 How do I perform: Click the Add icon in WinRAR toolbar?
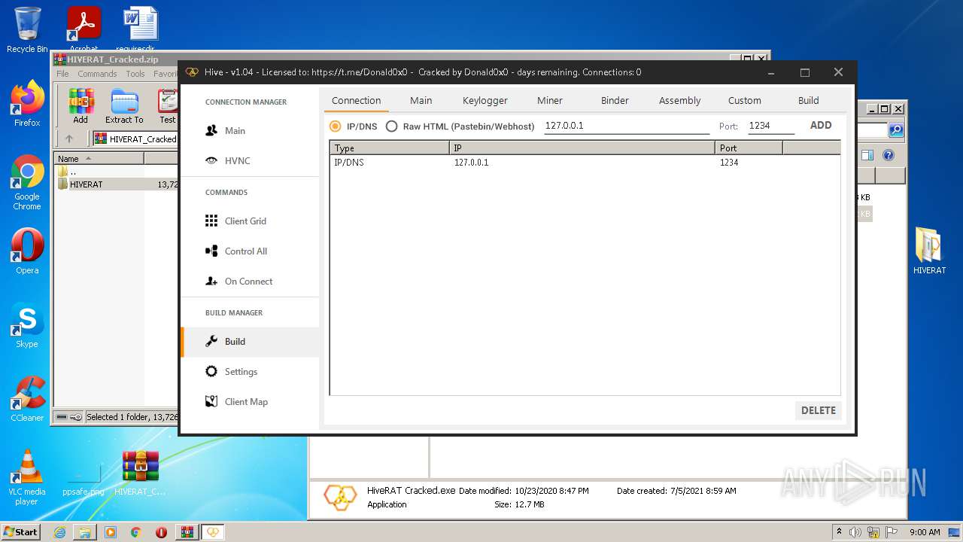pos(81,106)
